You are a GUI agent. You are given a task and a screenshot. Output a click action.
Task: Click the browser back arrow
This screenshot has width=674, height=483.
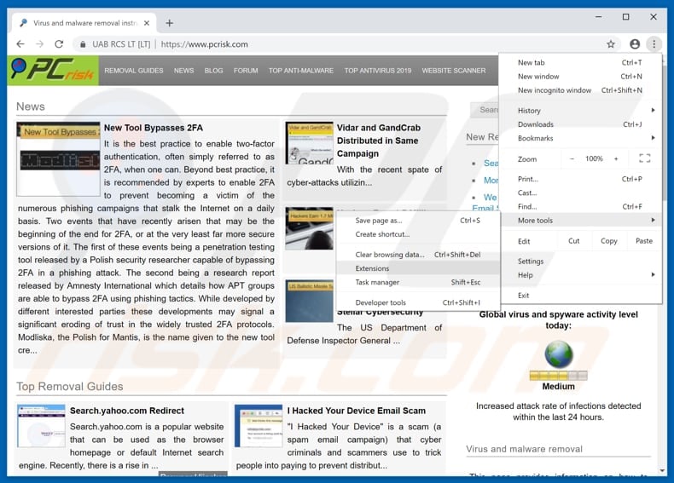point(20,44)
